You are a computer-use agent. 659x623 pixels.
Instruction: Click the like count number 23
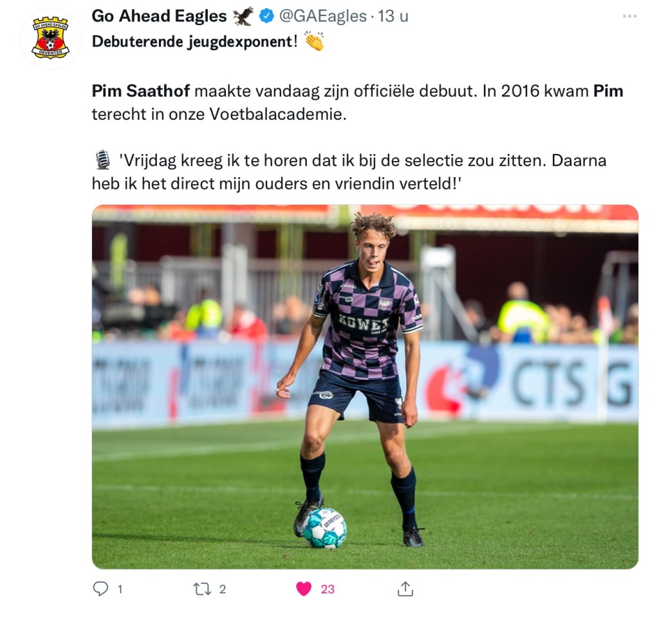click(x=328, y=589)
